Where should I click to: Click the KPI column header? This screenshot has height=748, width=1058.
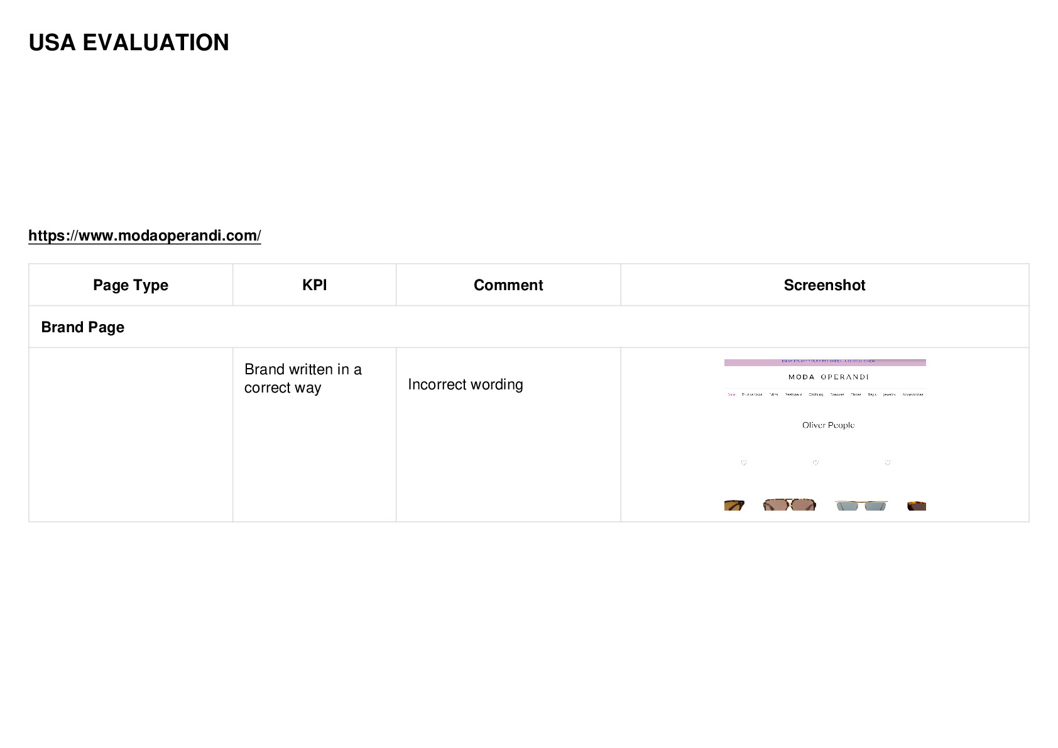[315, 285]
